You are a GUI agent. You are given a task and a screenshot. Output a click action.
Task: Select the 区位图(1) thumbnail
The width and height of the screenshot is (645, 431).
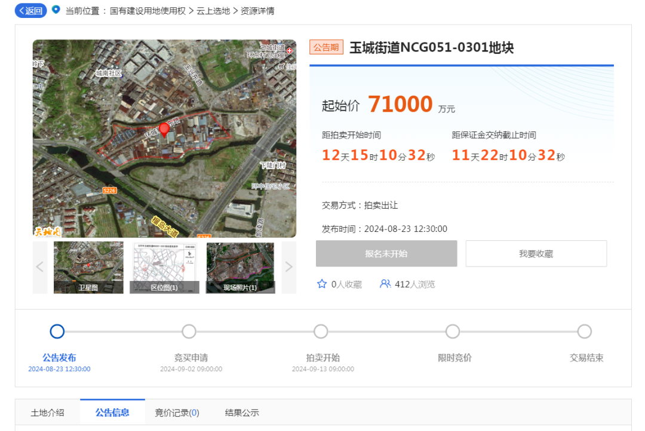click(x=164, y=267)
